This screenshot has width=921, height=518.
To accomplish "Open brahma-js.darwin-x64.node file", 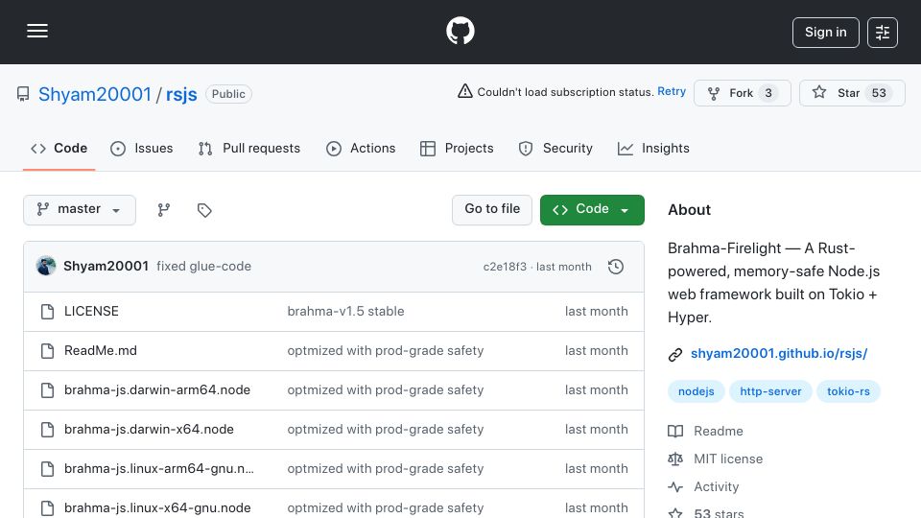I will pos(150,430).
